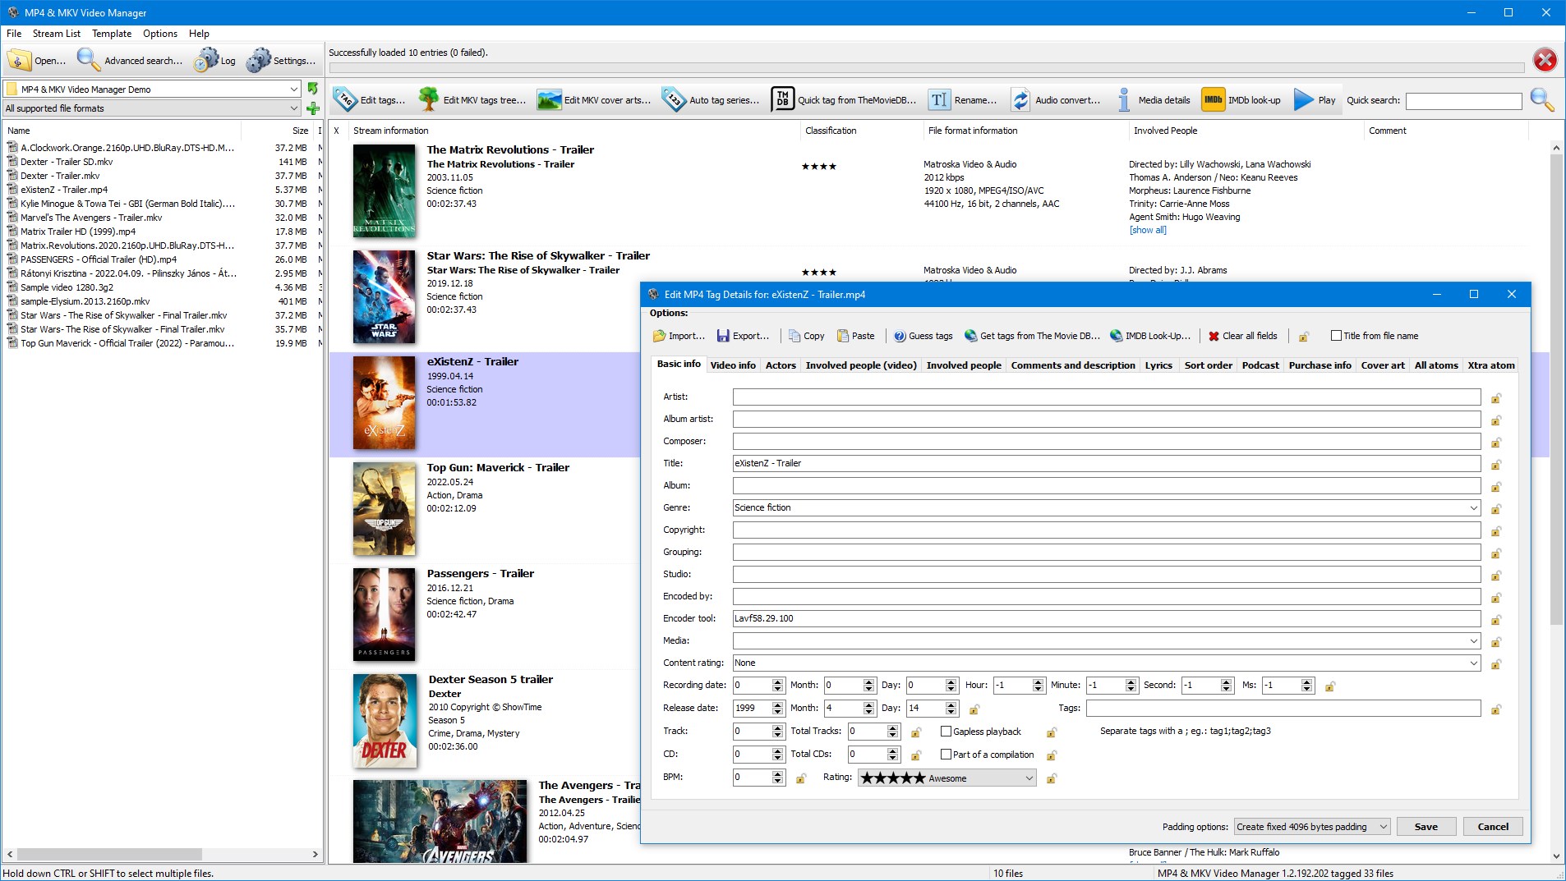Play the selected video
The width and height of the screenshot is (1566, 881).
pyautogui.click(x=1315, y=100)
